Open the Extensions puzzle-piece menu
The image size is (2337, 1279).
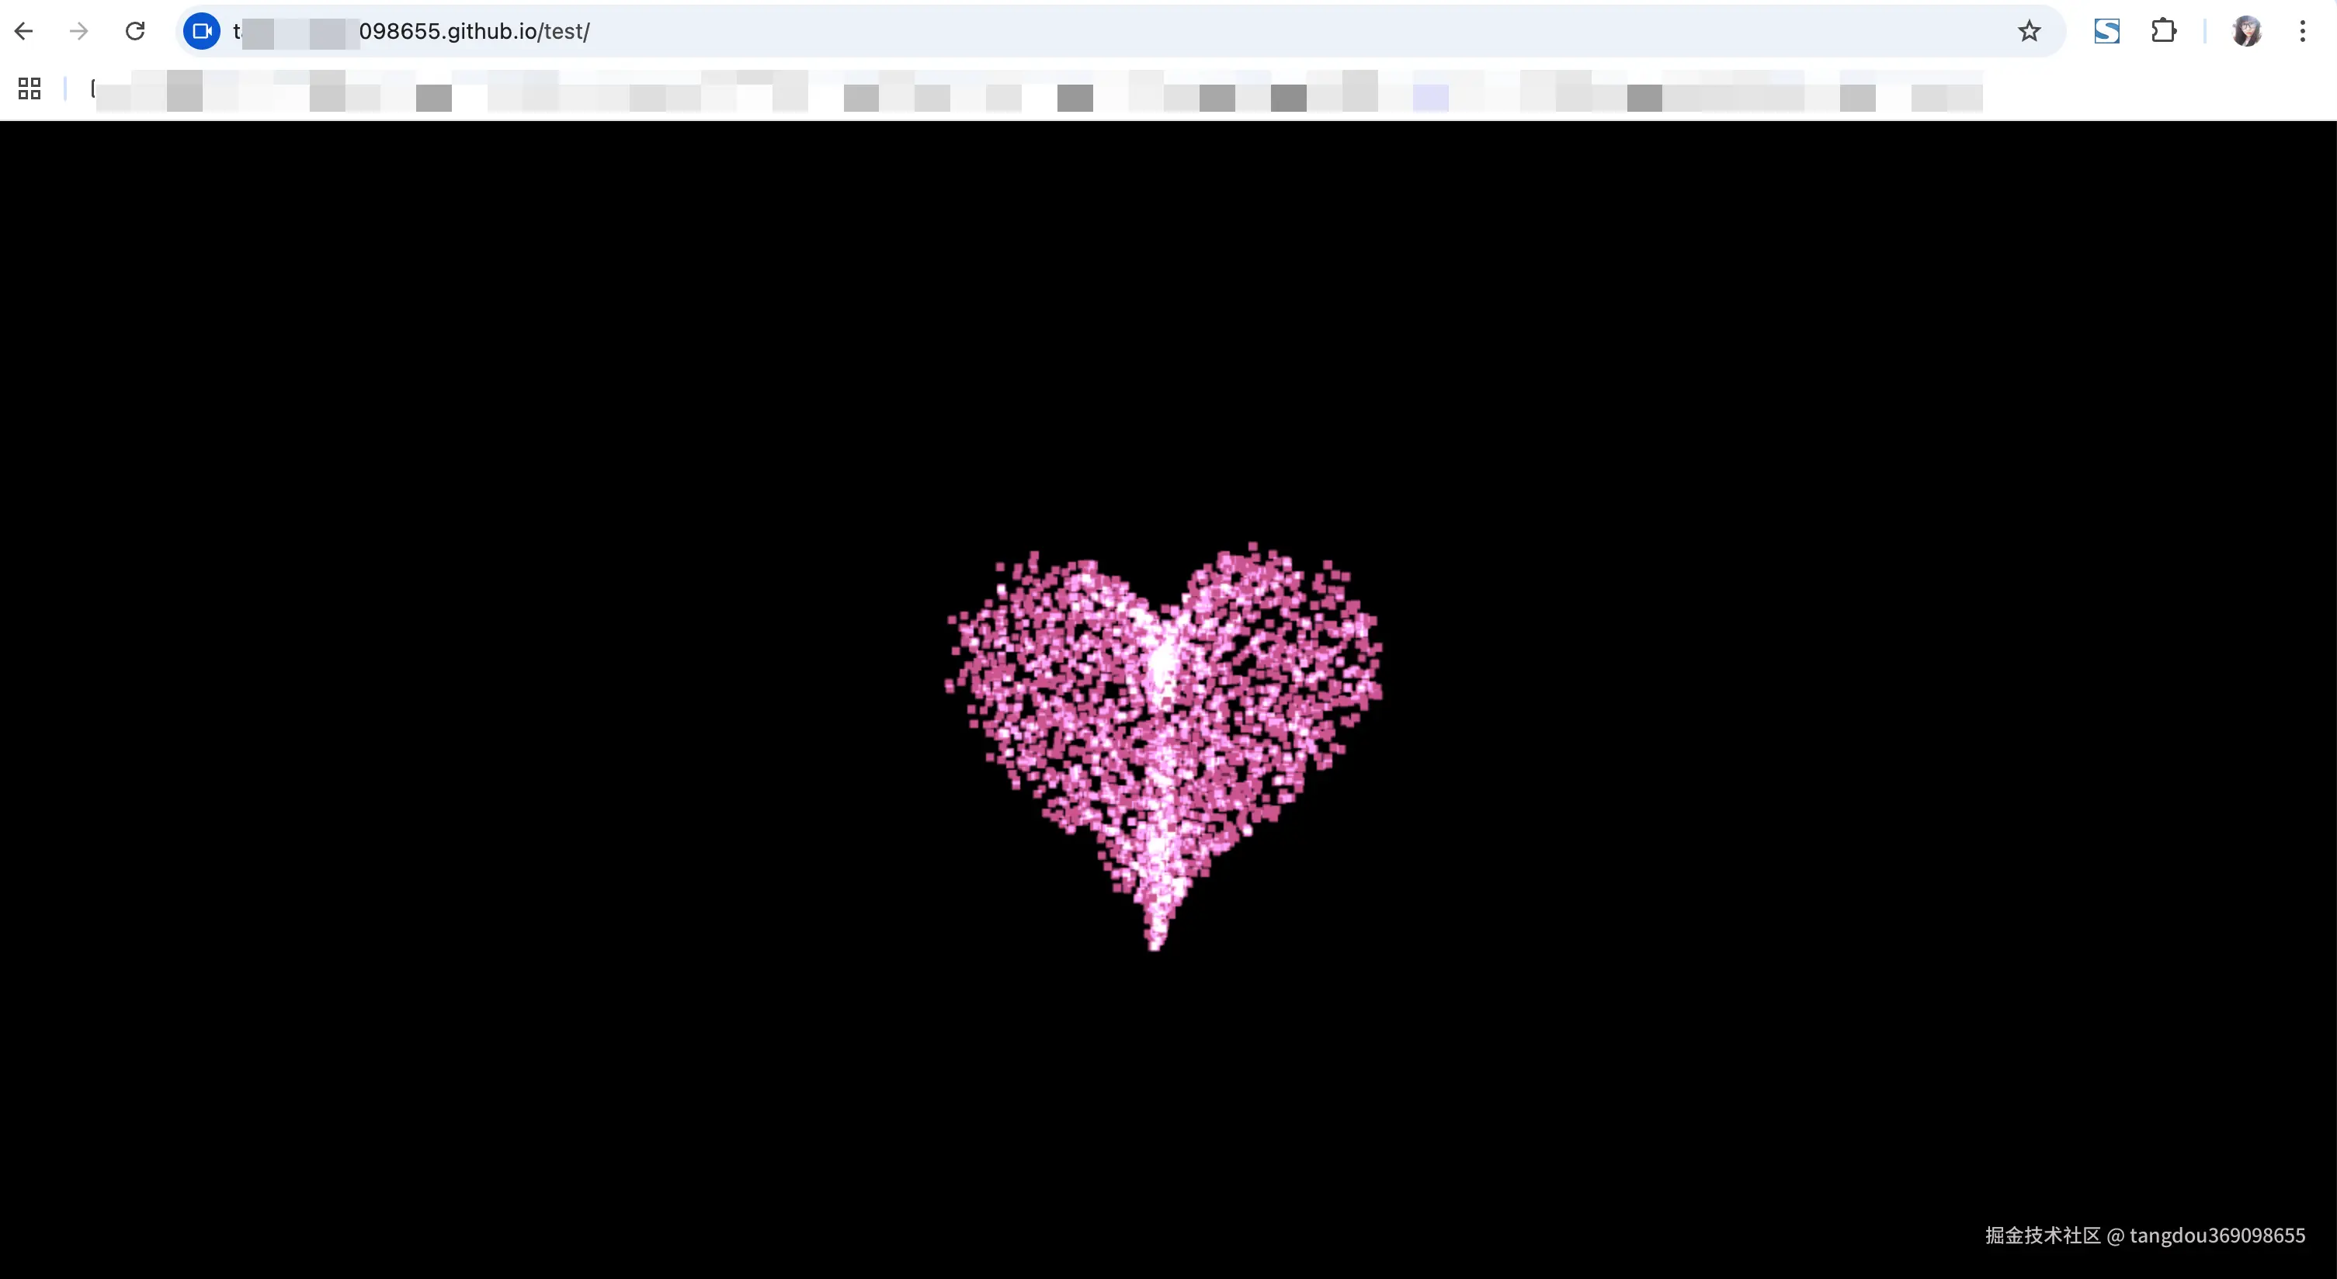point(2164,32)
